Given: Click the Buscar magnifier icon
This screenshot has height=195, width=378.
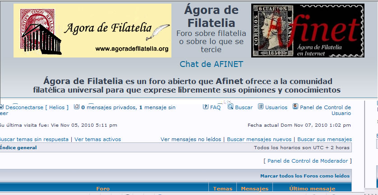Looking at the screenshot, I should coord(230,106).
